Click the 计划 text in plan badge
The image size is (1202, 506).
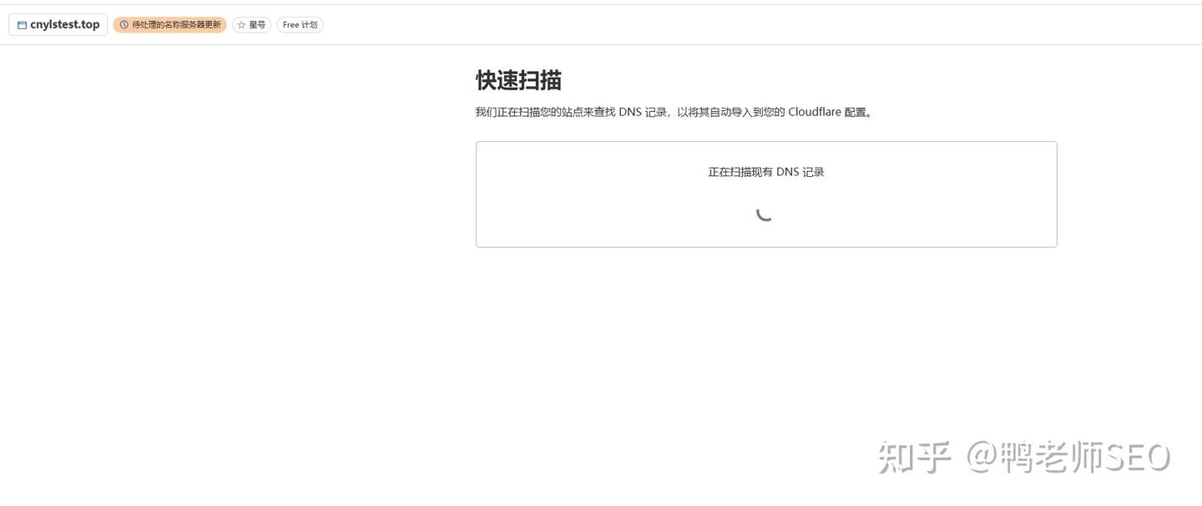point(309,25)
